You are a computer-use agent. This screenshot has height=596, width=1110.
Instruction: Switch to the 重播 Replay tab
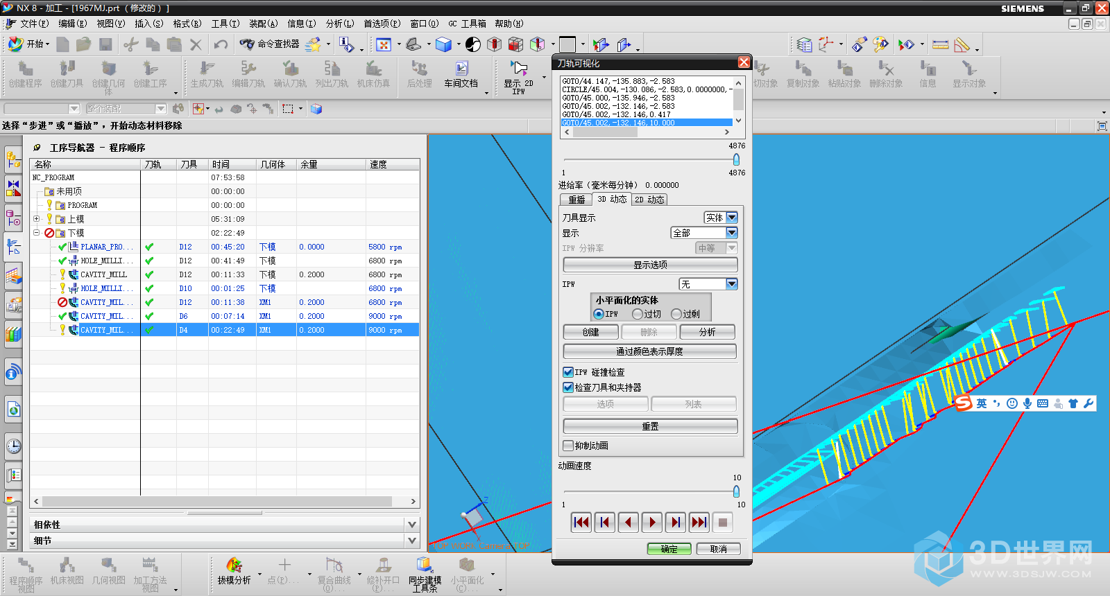tap(577, 200)
